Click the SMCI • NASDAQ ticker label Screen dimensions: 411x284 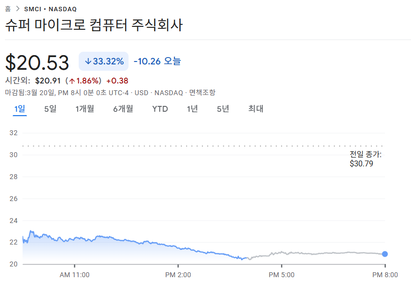point(50,9)
